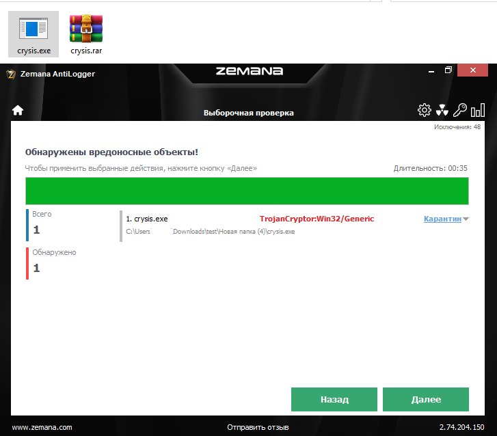Click the version number 2.74.204.150
Screen dimensions: 497x436
coord(462,427)
